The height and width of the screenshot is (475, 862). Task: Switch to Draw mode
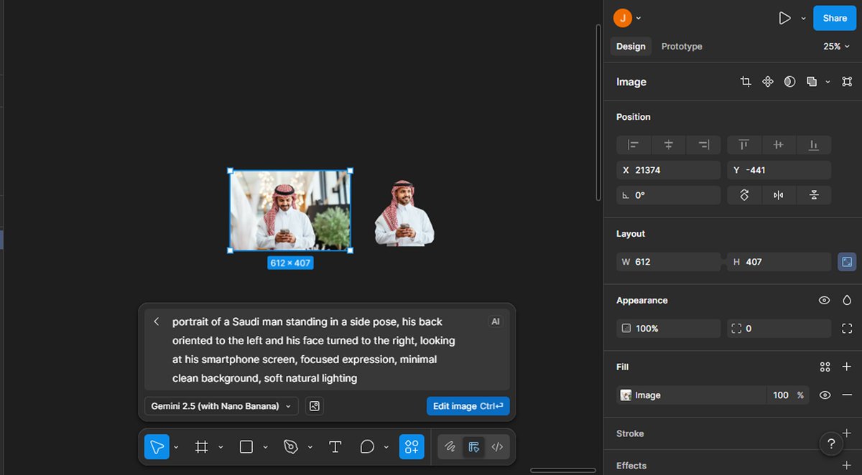(450, 447)
